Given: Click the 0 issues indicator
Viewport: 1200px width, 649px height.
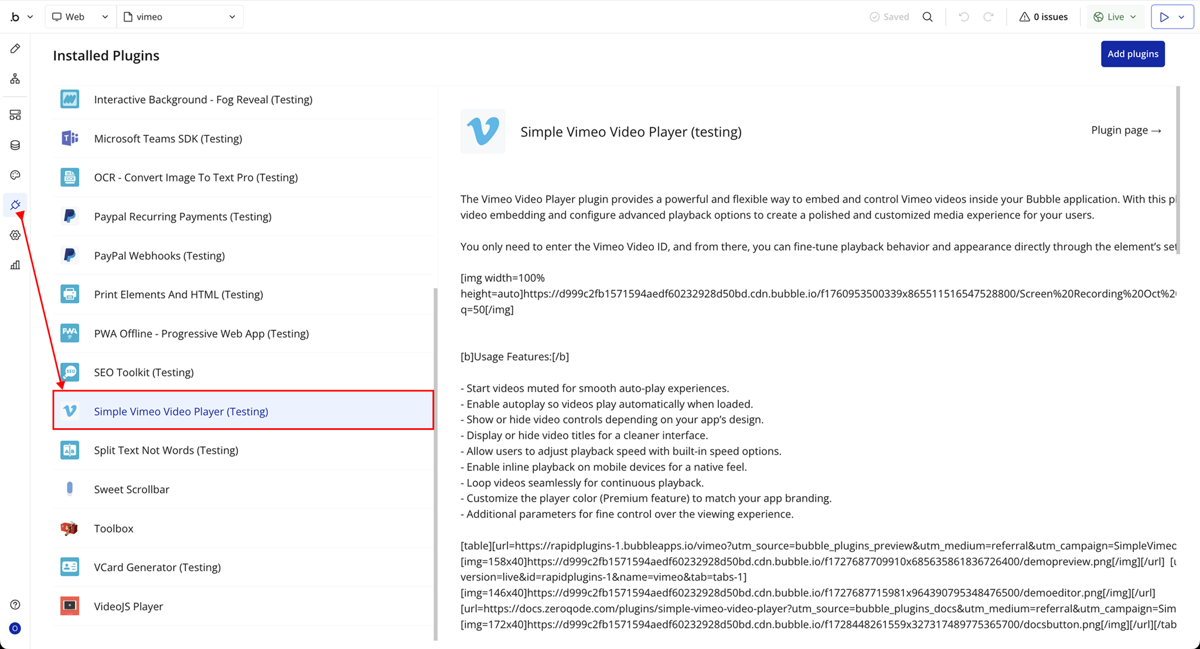Looking at the screenshot, I should (1043, 17).
